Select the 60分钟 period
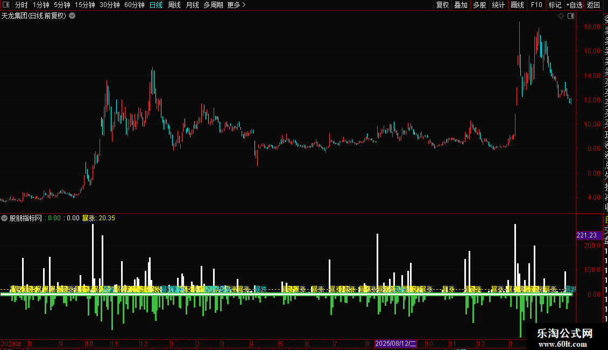608x350 pixels. tap(135, 5)
